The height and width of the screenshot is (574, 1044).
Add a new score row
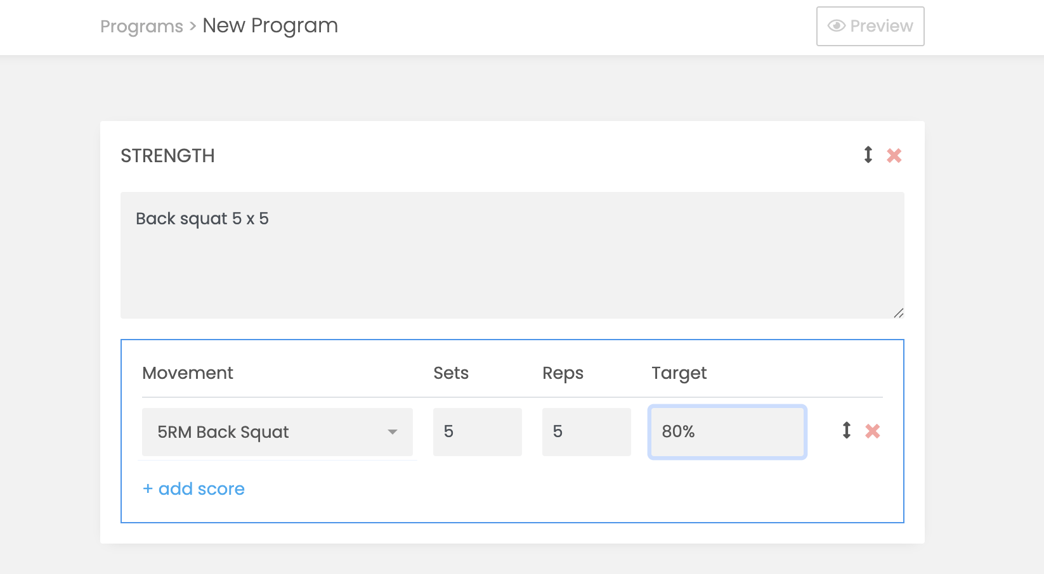pos(193,488)
